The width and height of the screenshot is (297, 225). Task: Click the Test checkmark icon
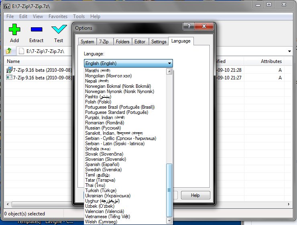[x=59, y=29]
